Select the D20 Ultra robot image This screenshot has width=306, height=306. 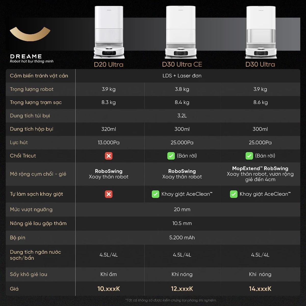tap(109, 32)
